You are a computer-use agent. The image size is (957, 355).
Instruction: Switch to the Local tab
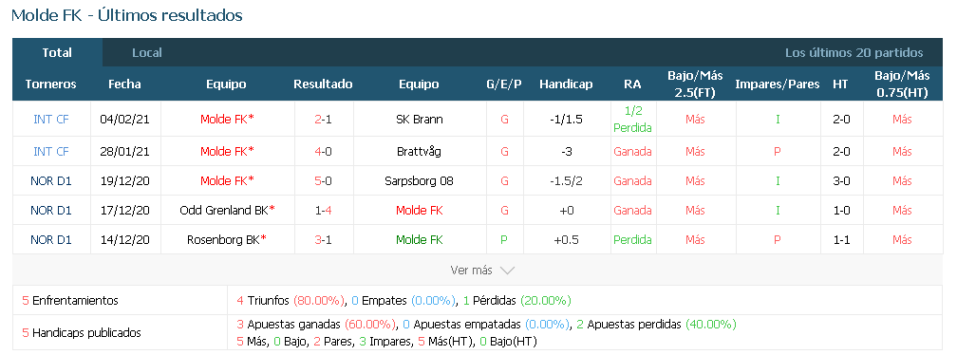147,53
